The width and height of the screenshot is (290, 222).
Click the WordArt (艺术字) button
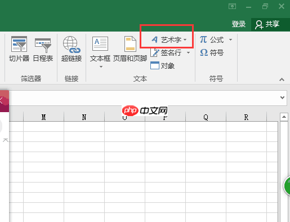pos(168,39)
